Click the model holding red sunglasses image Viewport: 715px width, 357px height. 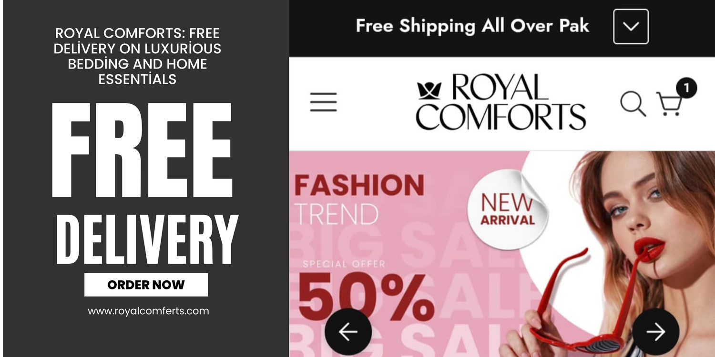point(620,254)
